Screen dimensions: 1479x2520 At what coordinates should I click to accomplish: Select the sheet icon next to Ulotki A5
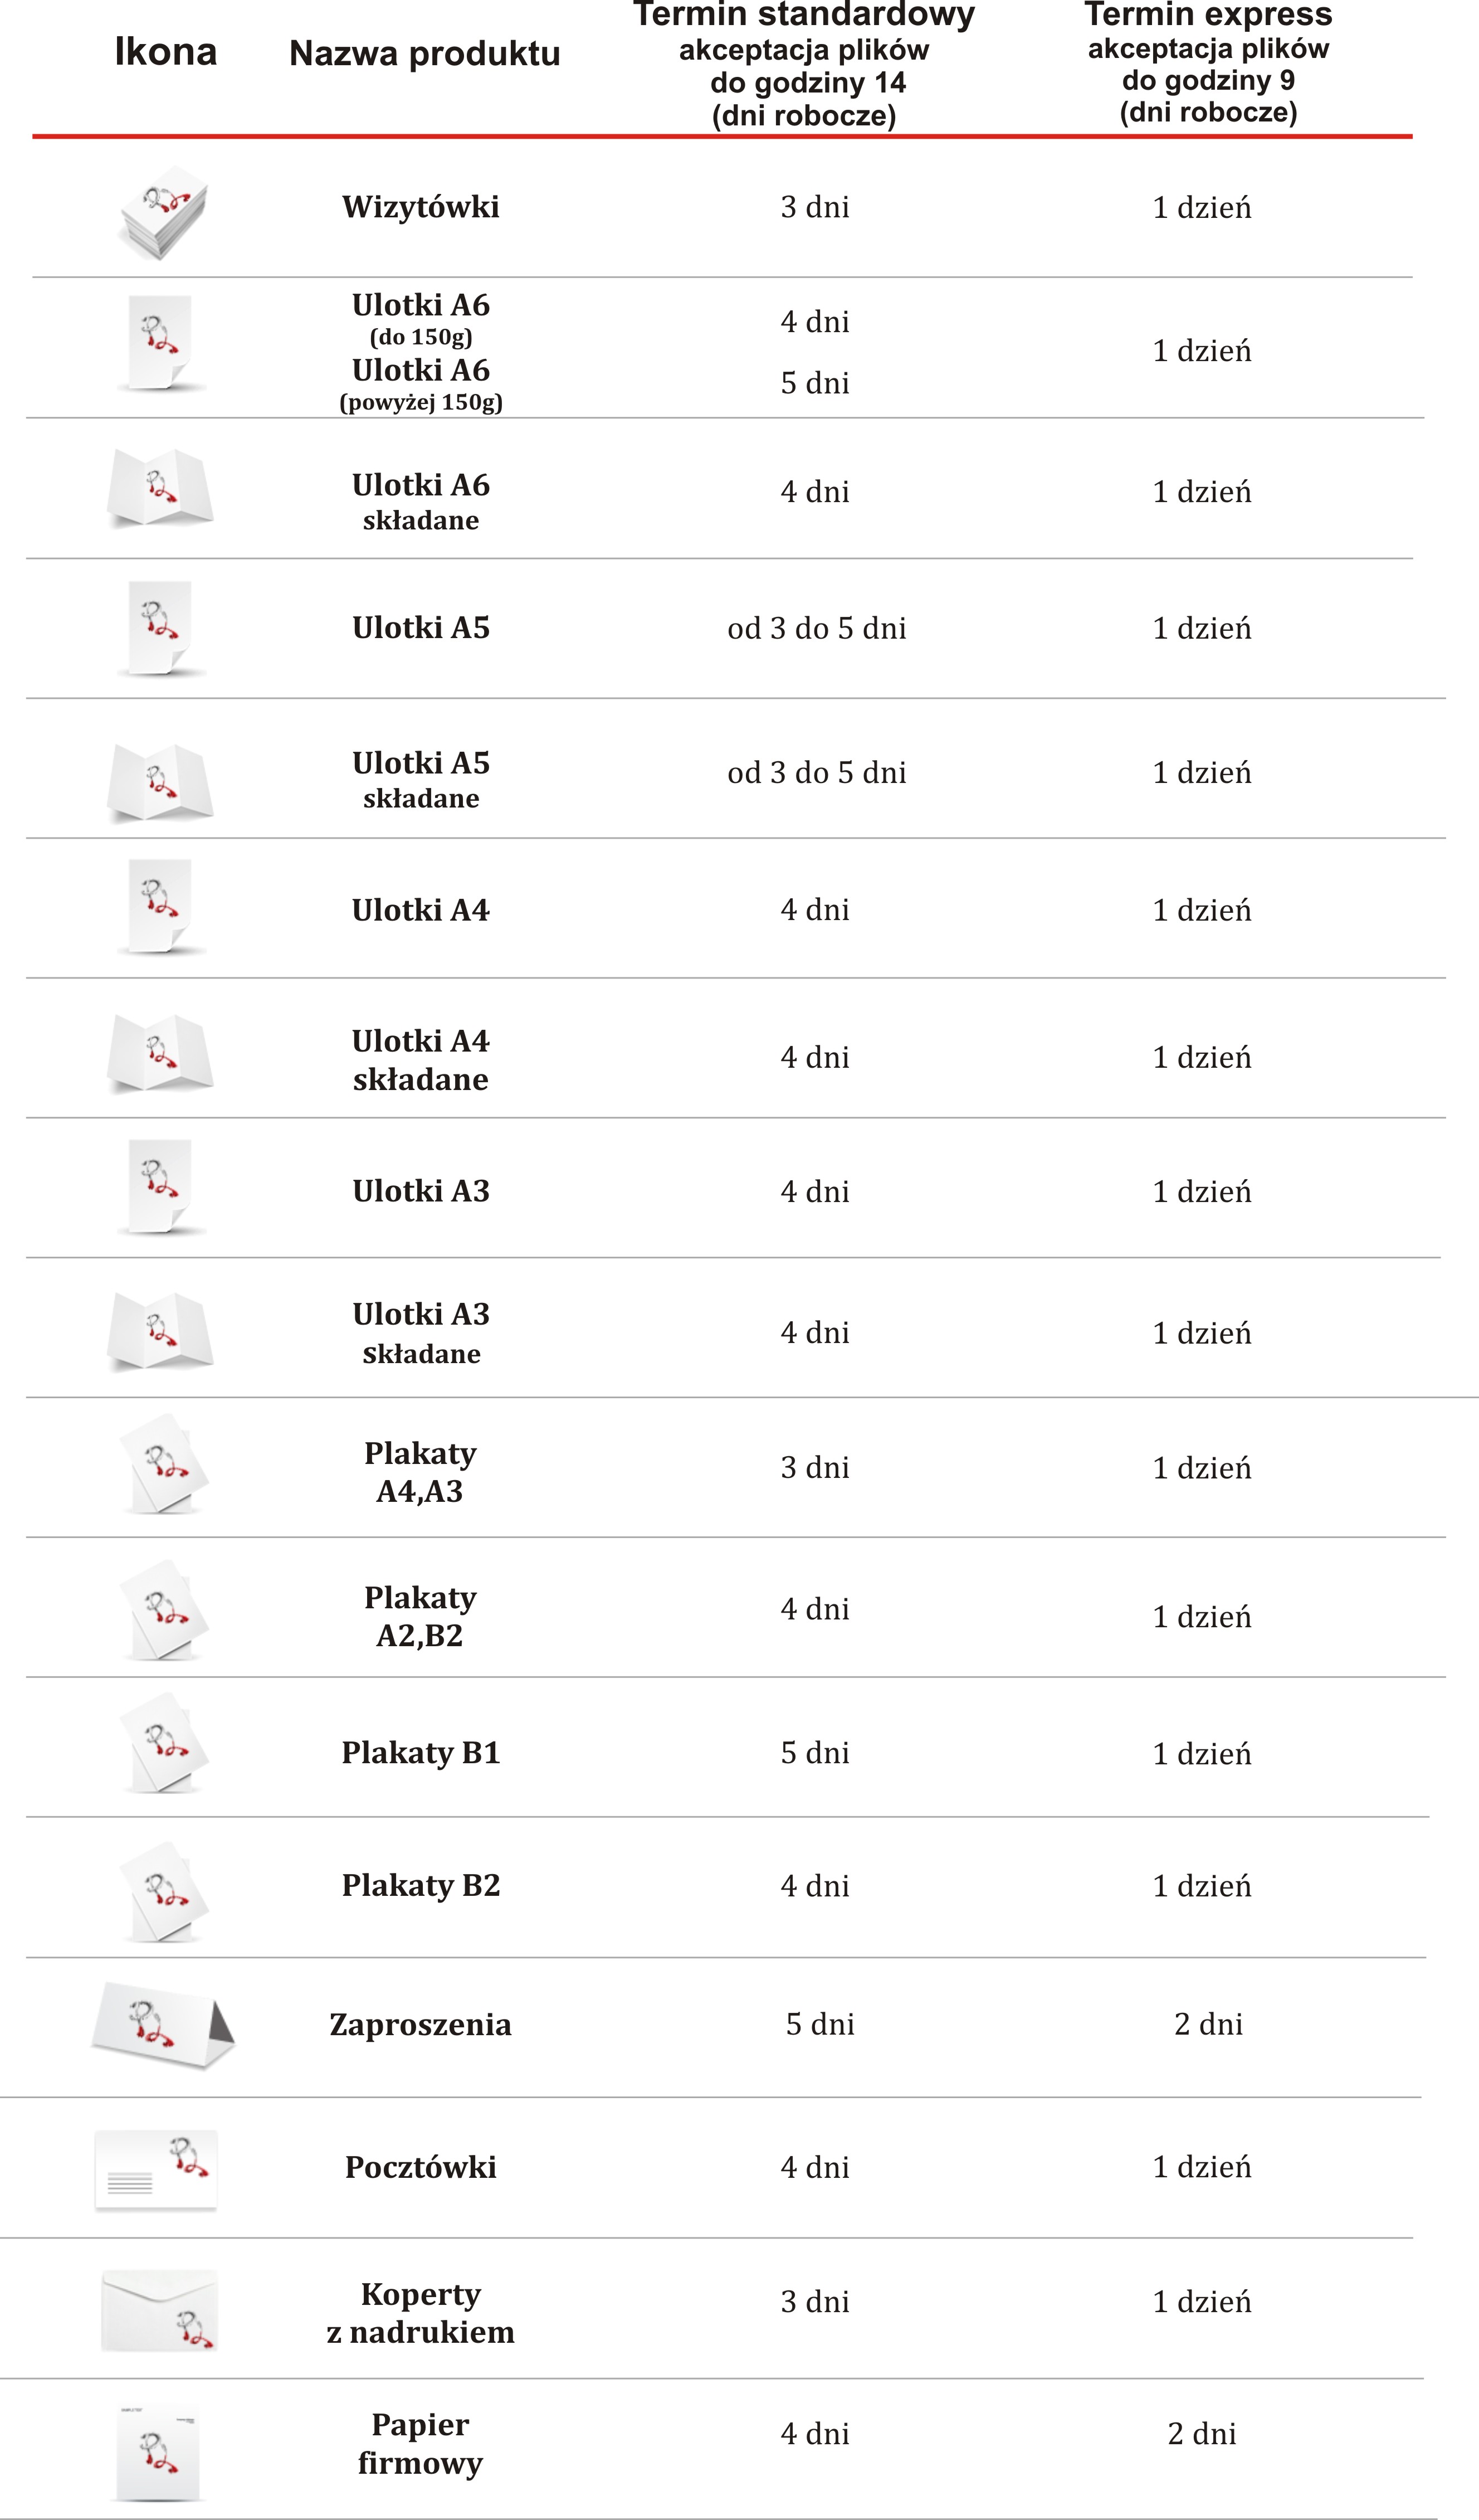tap(161, 628)
